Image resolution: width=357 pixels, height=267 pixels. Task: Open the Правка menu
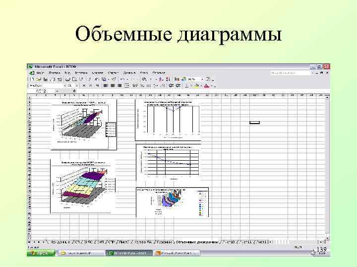55,73
